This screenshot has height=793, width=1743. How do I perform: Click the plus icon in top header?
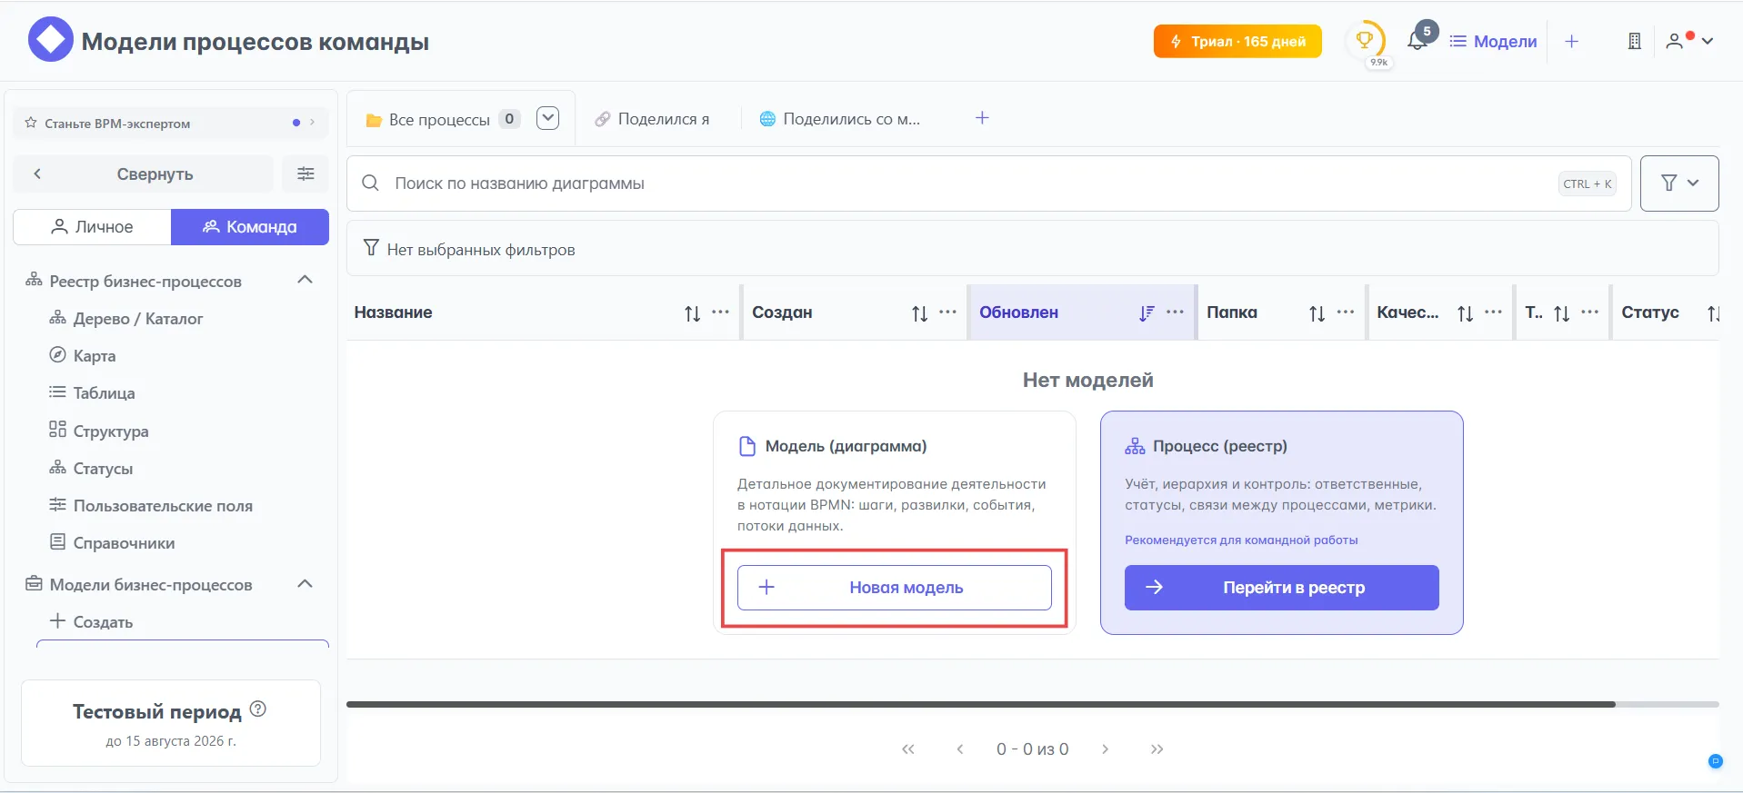click(1571, 42)
